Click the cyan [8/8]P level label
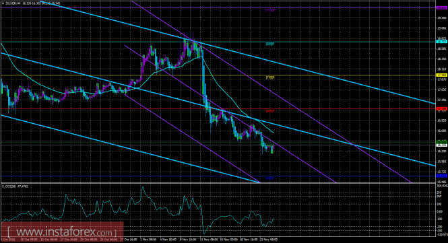The image size is (448, 243). (270, 44)
